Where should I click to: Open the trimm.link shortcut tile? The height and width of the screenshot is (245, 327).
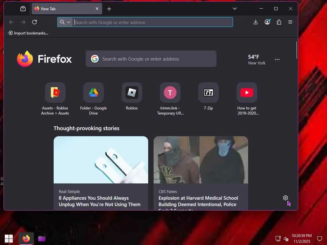tap(170, 99)
